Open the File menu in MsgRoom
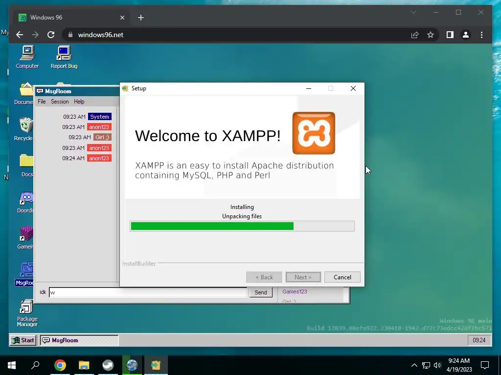 [x=42, y=102]
